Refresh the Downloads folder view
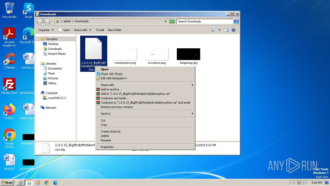The width and height of the screenshot is (330, 186). (172, 21)
